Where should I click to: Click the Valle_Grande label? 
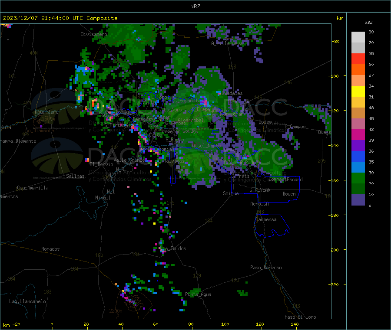point(129,160)
